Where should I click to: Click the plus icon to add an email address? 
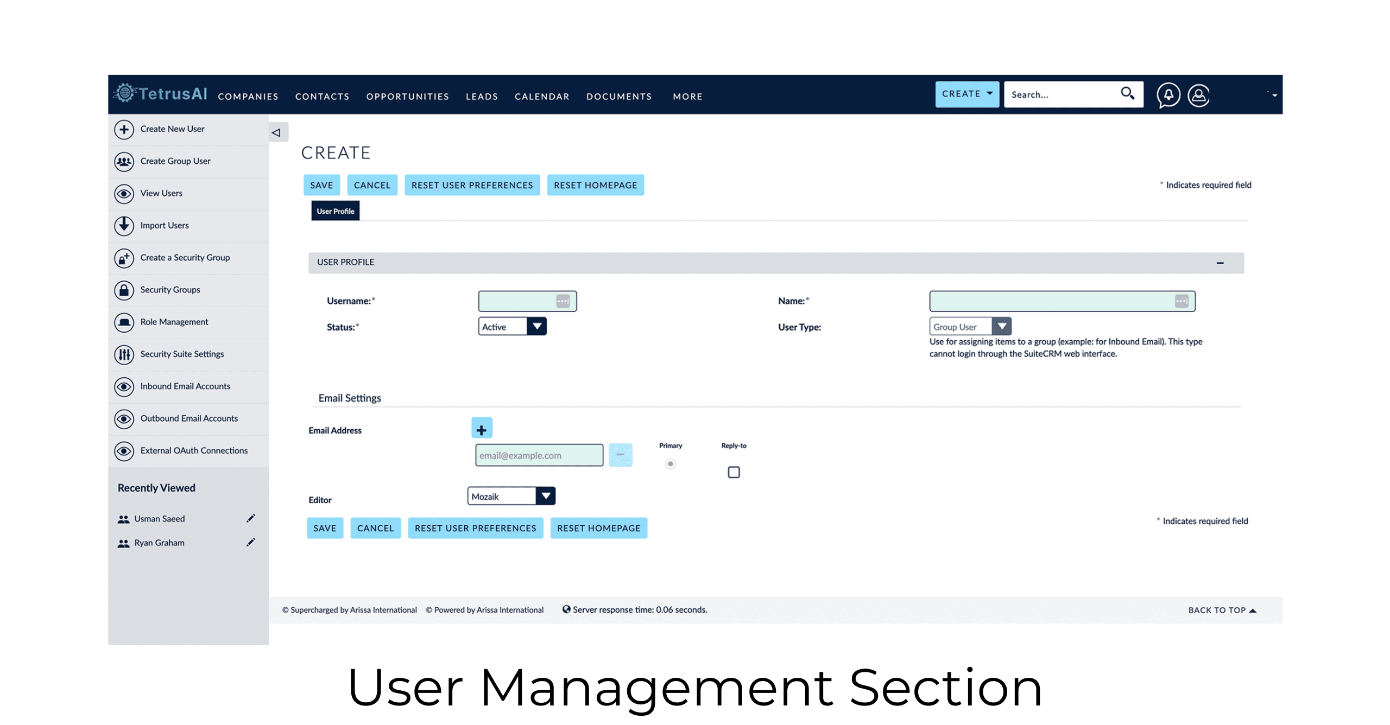point(482,428)
